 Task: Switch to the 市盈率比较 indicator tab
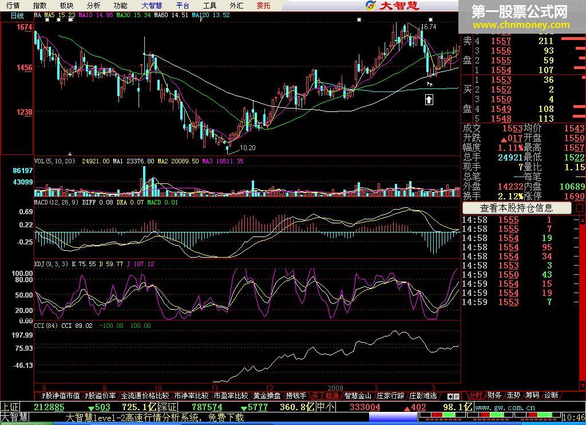pyautogui.click(x=231, y=395)
